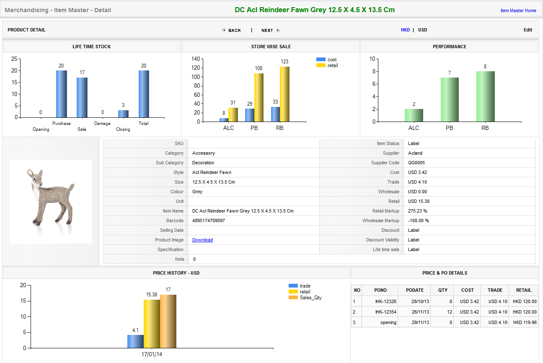The height and width of the screenshot is (363, 543).
Task: Click the yellow retail legend swatch in Store Wise Sale
Action: 321,65
